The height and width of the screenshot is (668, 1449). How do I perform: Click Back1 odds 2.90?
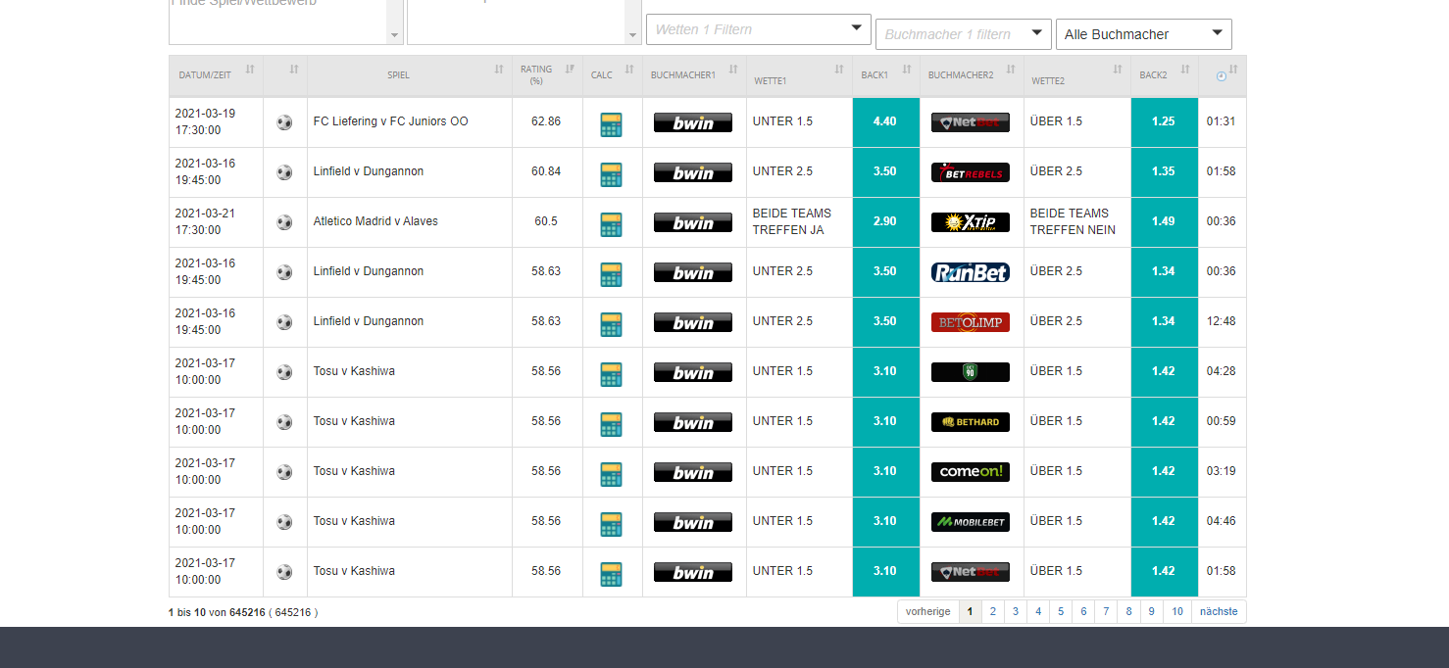tap(886, 222)
